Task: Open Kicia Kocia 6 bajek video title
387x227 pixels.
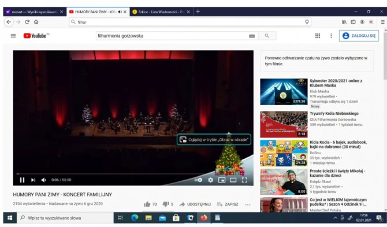Action: pyautogui.click(x=338, y=144)
